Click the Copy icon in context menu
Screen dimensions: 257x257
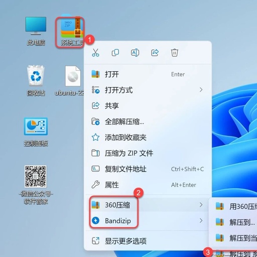tap(115, 53)
